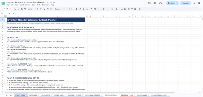Click the redo icon
Viewport: 203px width, 97px height.
pos(18,9)
